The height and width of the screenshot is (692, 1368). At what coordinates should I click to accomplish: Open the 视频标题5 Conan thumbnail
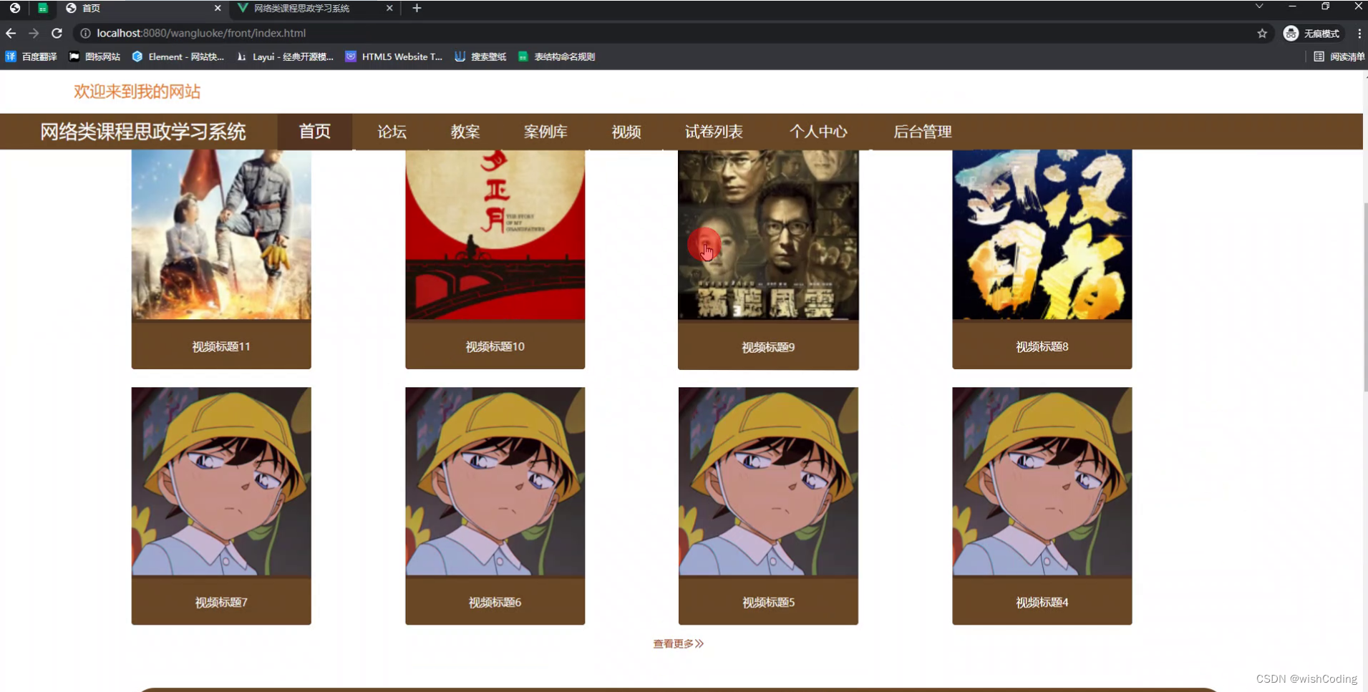(x=768, y=482)
